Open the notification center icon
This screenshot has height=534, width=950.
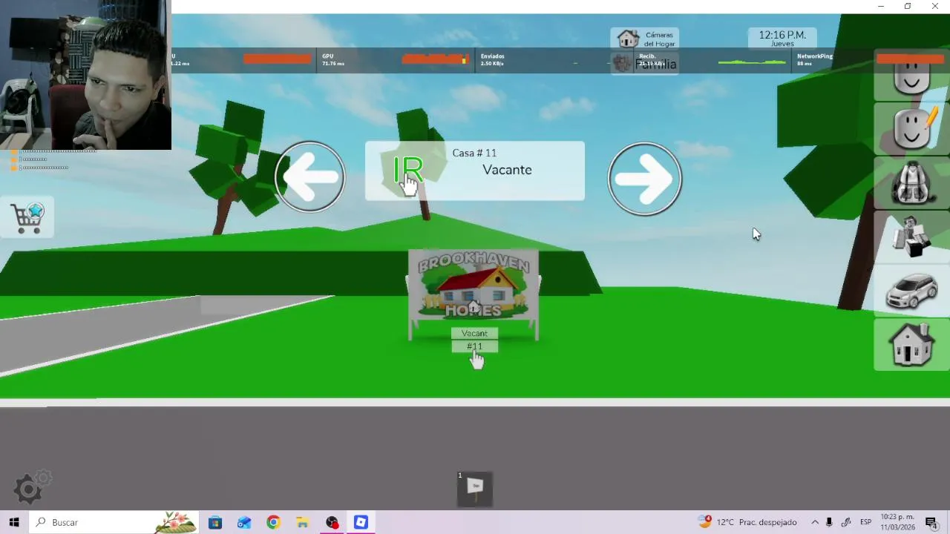point(932,522)
